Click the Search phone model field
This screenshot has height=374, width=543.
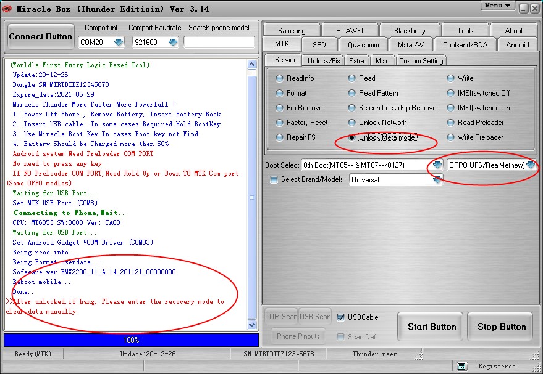(x=219, y=43)
